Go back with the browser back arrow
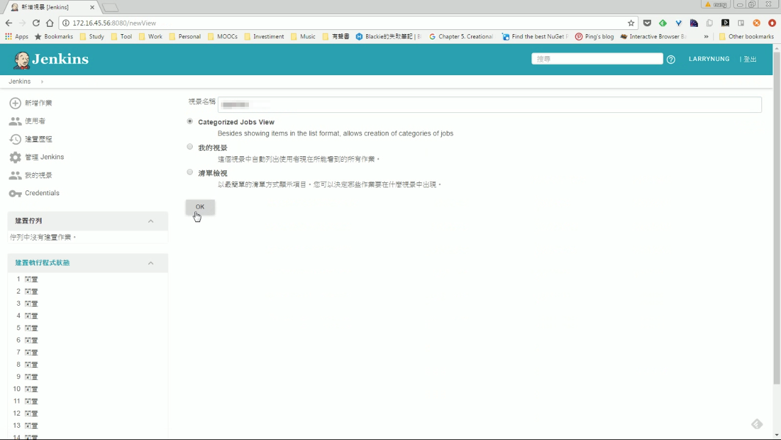Image resolution: width=781 pixels, height=440 pixels. coord(9,23)
